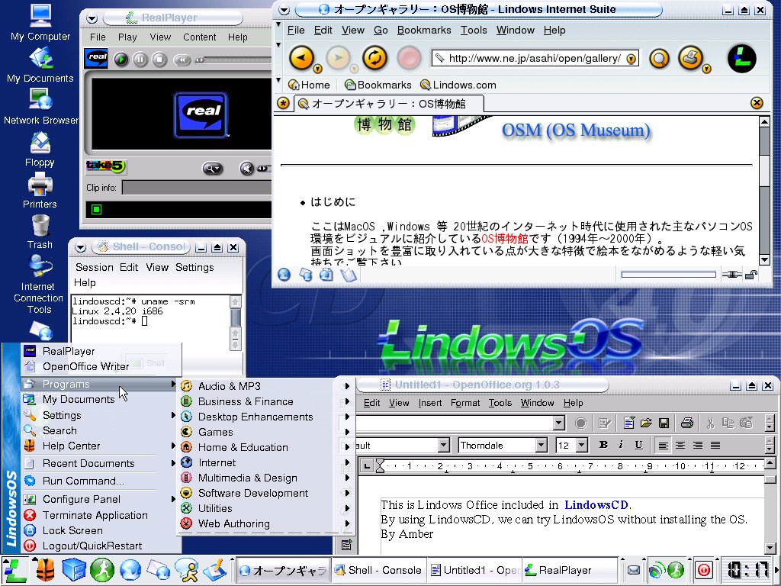Create a new document in OpenOffice toolbar
This screenshot has height=586, width=781.
click(x=628, y=423)
